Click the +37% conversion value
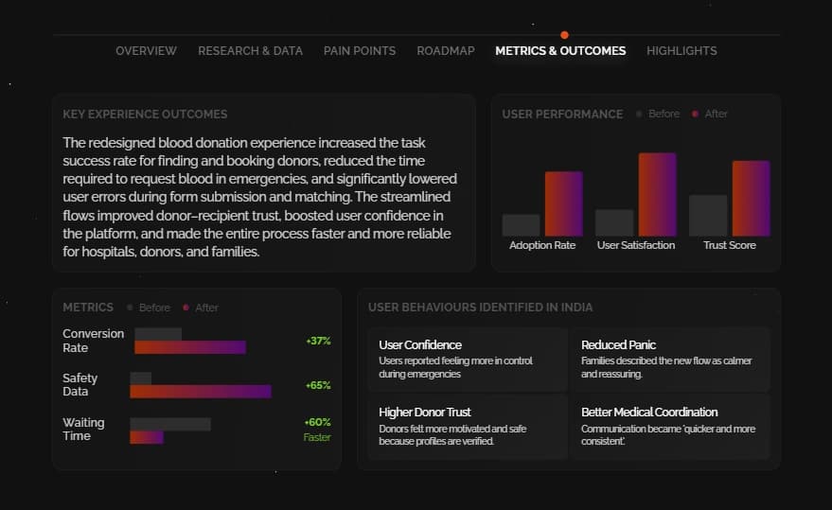832x510 pixels. pos(318,341)
